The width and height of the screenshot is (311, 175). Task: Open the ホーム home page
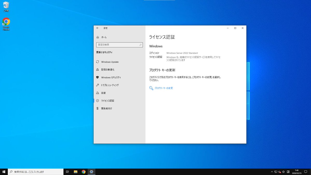[x=119, y=37]
